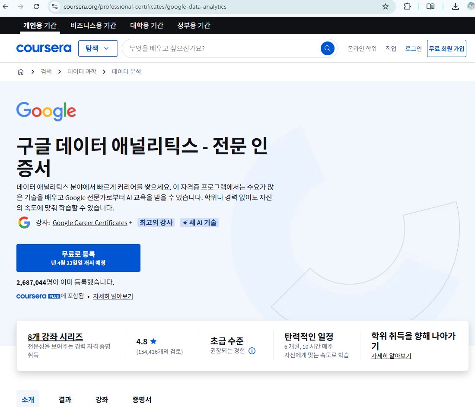Screen dimensions: 475x407
Task: Click the (154,416개의 검토) review count
Action: [x=159, y=352]
